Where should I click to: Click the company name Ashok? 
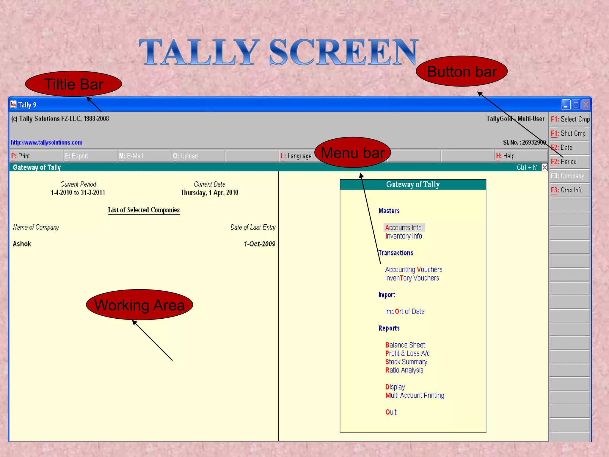[22, 244]
